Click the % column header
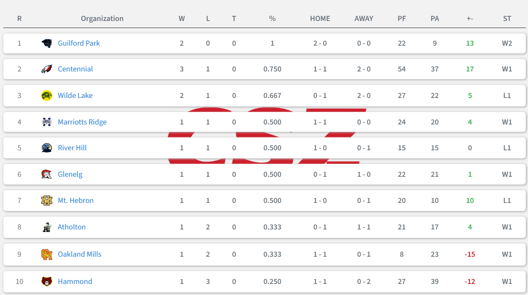 (x=272, y=18)
